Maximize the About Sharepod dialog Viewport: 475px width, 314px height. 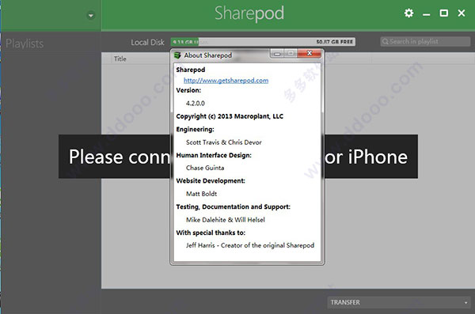tap(291, 54)
